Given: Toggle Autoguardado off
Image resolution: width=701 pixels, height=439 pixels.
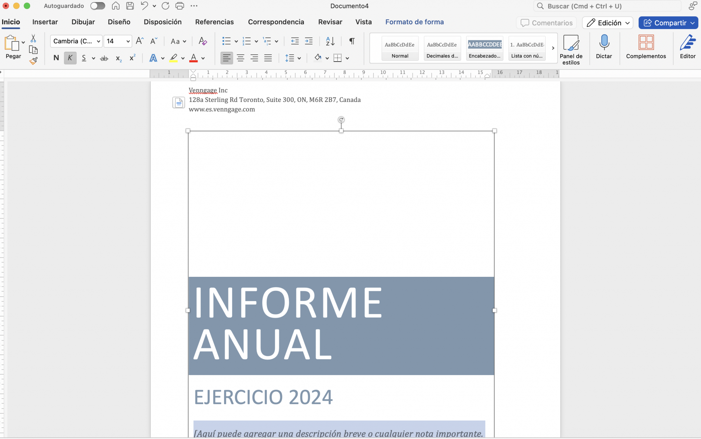Looking at the screenshot, I should (x=98, y=5).
